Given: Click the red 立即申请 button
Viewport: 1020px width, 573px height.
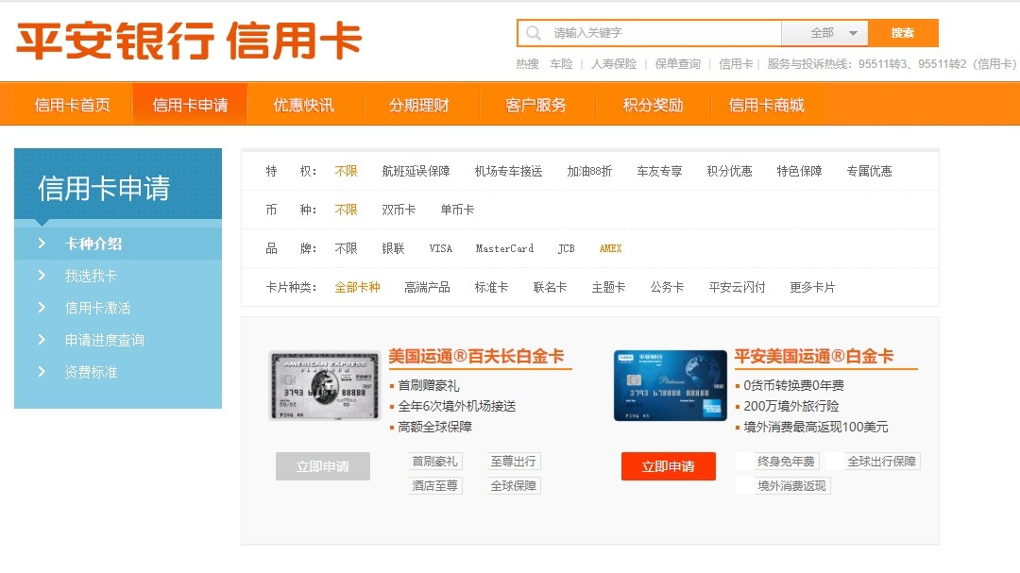Looking at the screenshot, I should 668,466.
